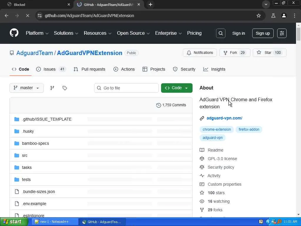The height and width of the screenshot is (226, 301).
Task: Click the site information icon in address bar
Action: [40, 16]
